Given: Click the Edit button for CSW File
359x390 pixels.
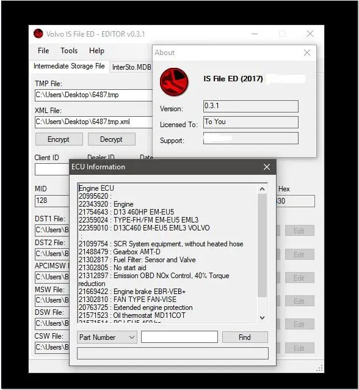Looking at the screenshot, I should (x=300, y=348).
